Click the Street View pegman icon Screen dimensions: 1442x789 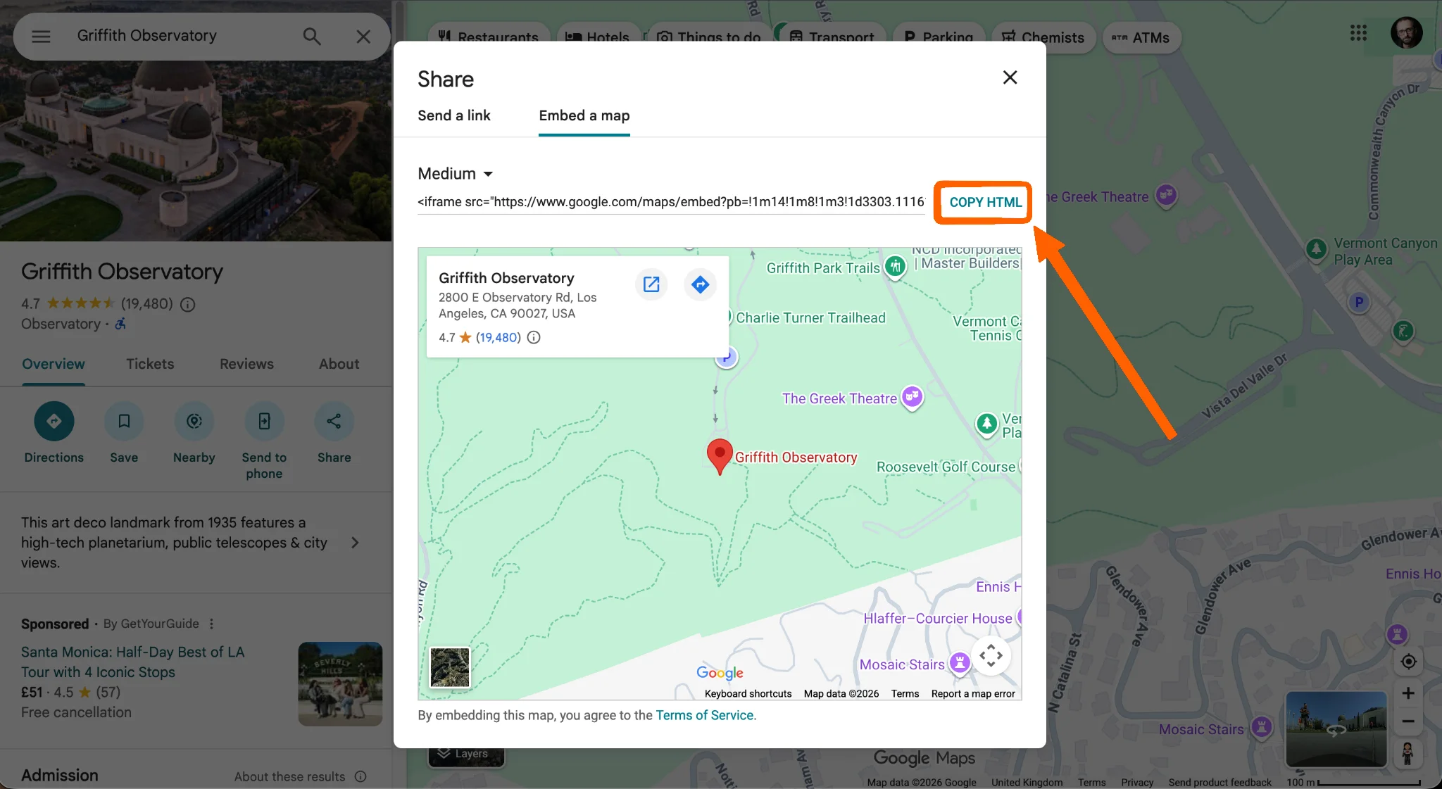[x=1407, y=753]
